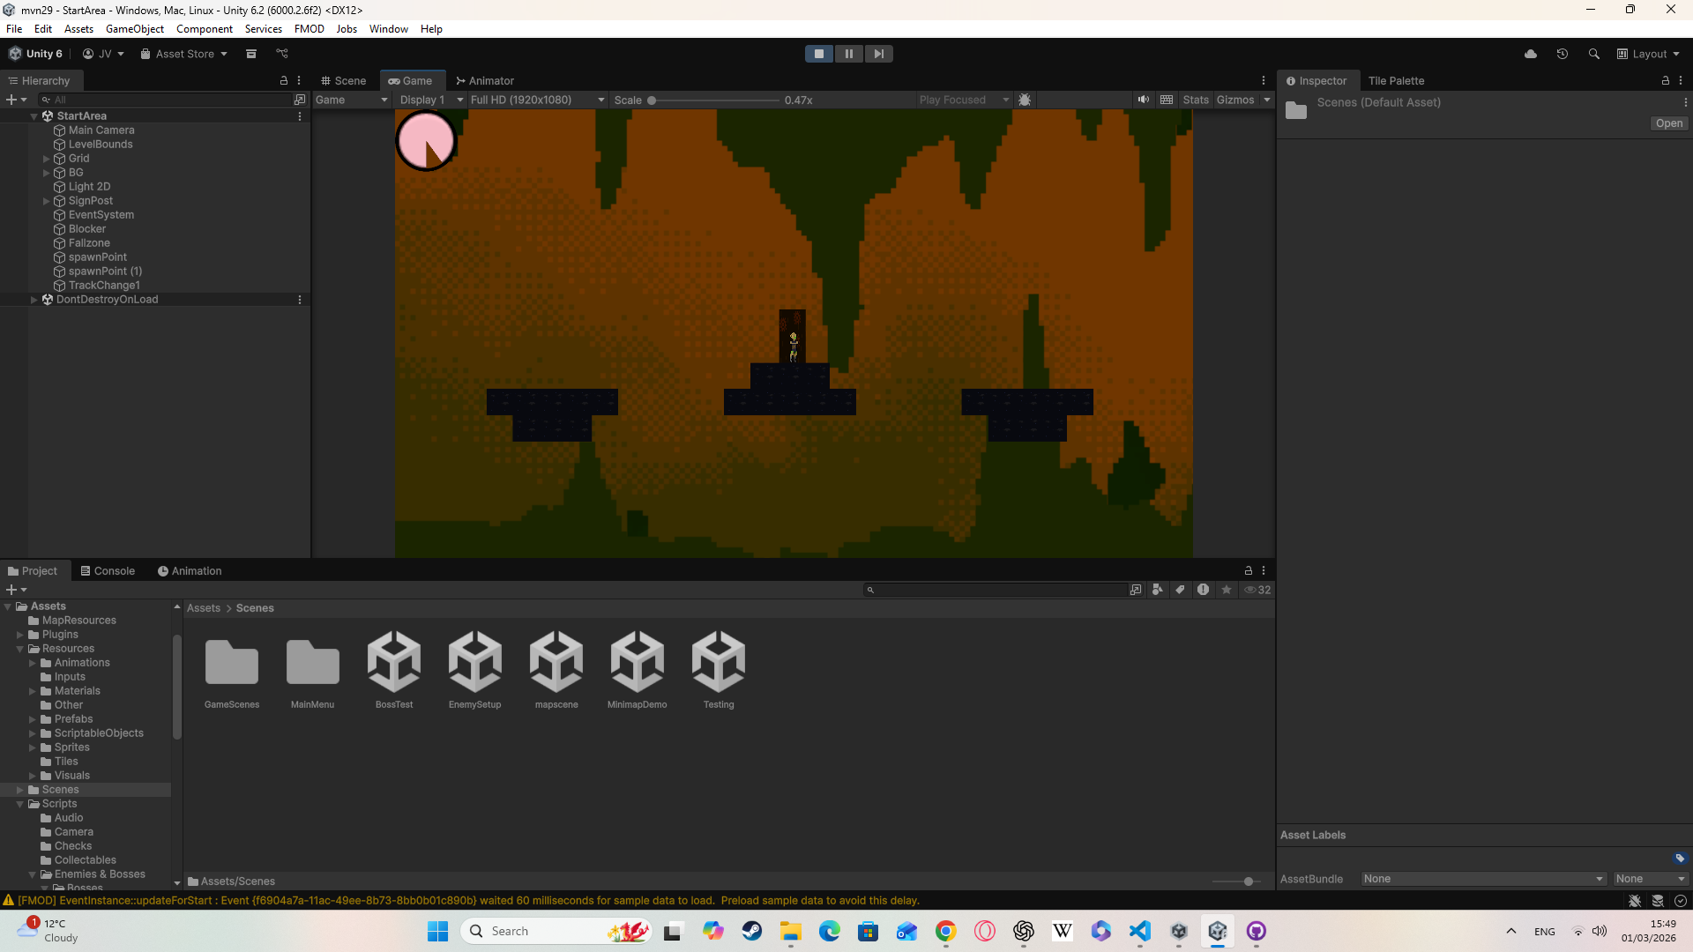Open the Full HD resolution dropdown
Image resolution: width=1693 pixels, height=952 pixels.
(537, 100)
